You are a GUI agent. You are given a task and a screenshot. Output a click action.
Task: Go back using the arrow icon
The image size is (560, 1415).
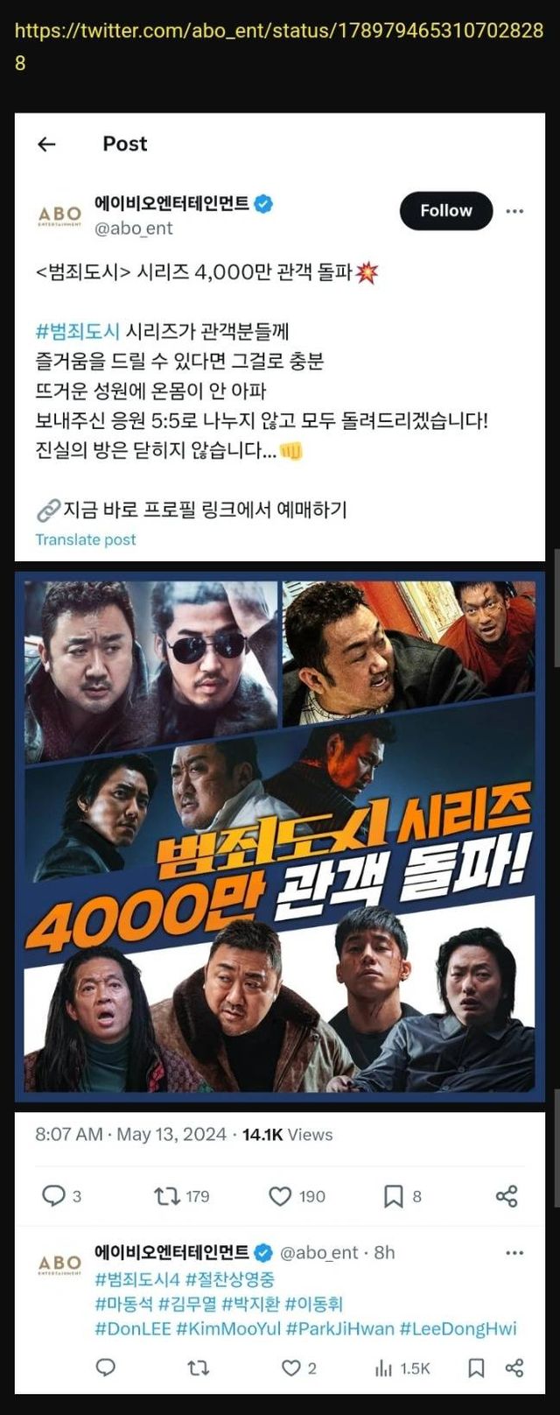[x=46, y=144]
